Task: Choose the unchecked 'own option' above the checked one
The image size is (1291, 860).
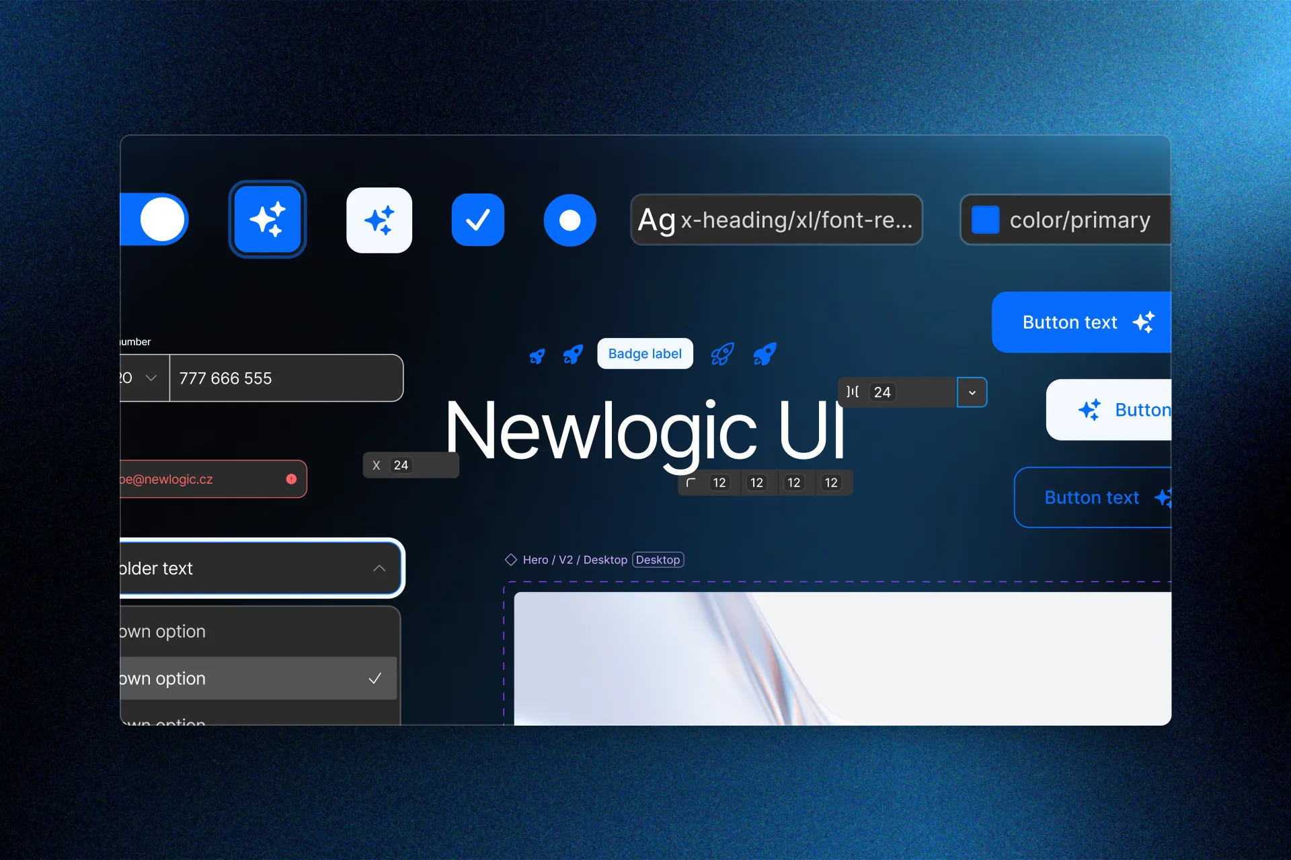Action: click(260, 632)
